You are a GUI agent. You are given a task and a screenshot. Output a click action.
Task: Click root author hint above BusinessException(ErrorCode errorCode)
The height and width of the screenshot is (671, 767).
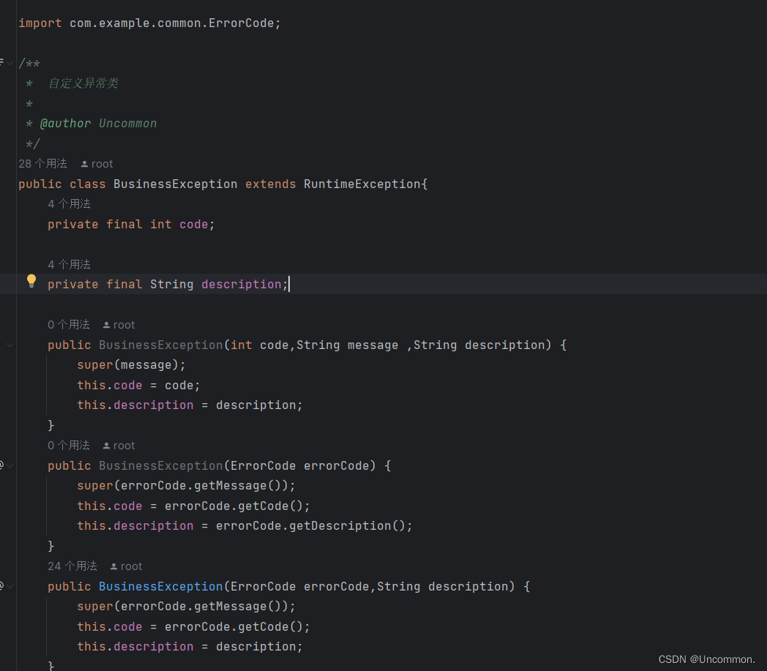(x=119, y=446)
